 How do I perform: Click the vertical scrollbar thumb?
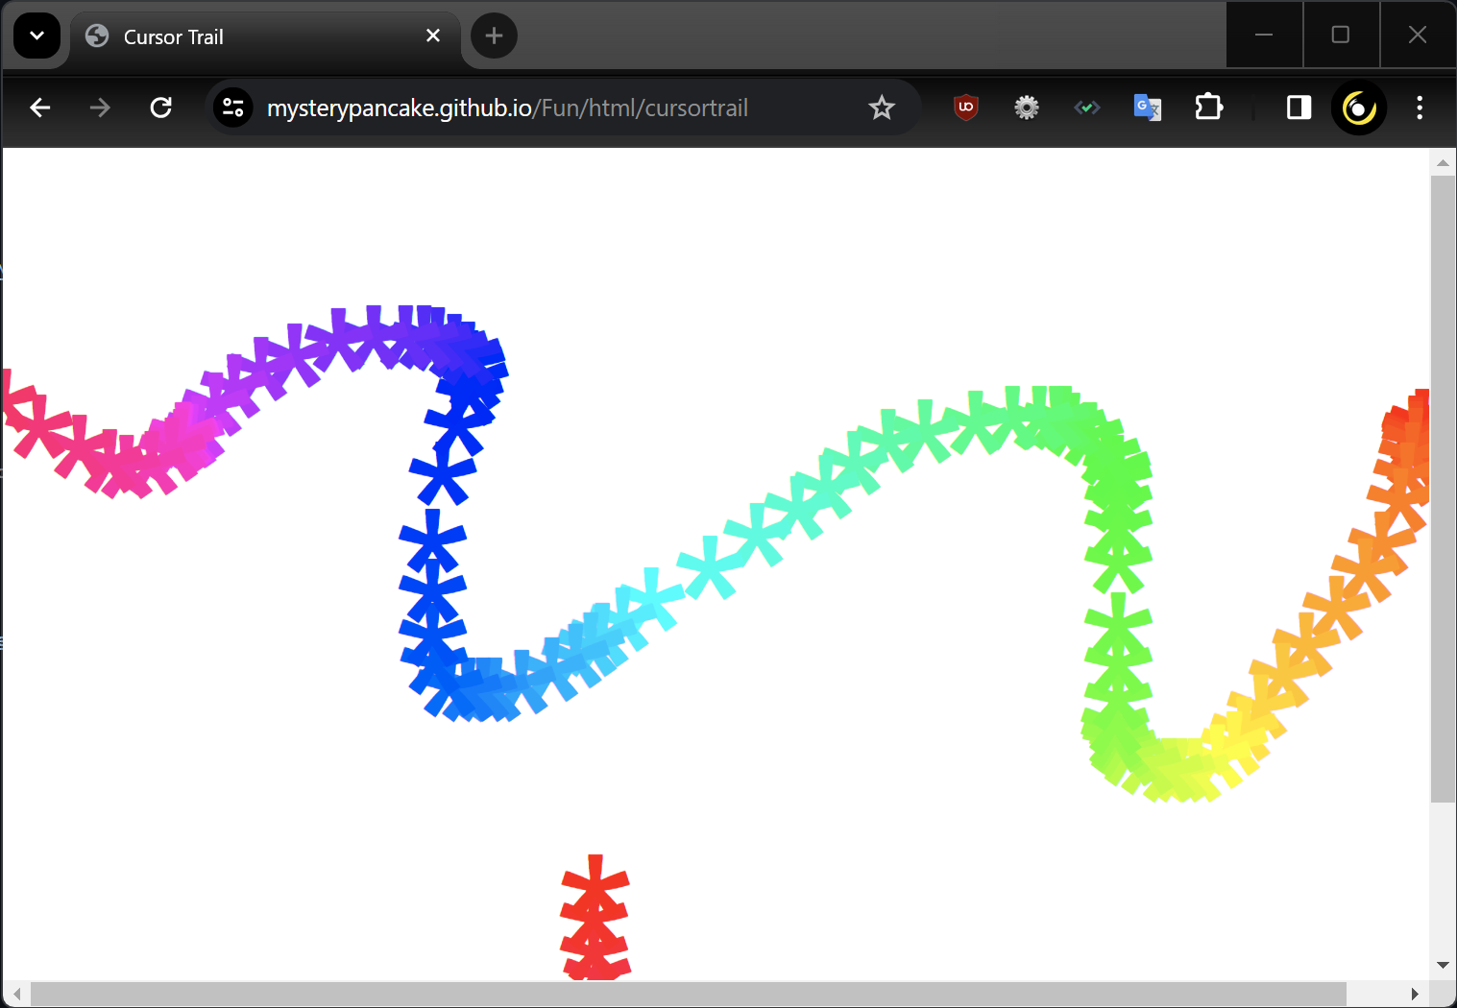1443,489
